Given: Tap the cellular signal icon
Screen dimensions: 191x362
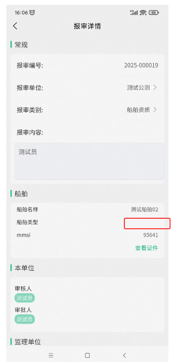Looking at the screenshot, I should point(134,13).
